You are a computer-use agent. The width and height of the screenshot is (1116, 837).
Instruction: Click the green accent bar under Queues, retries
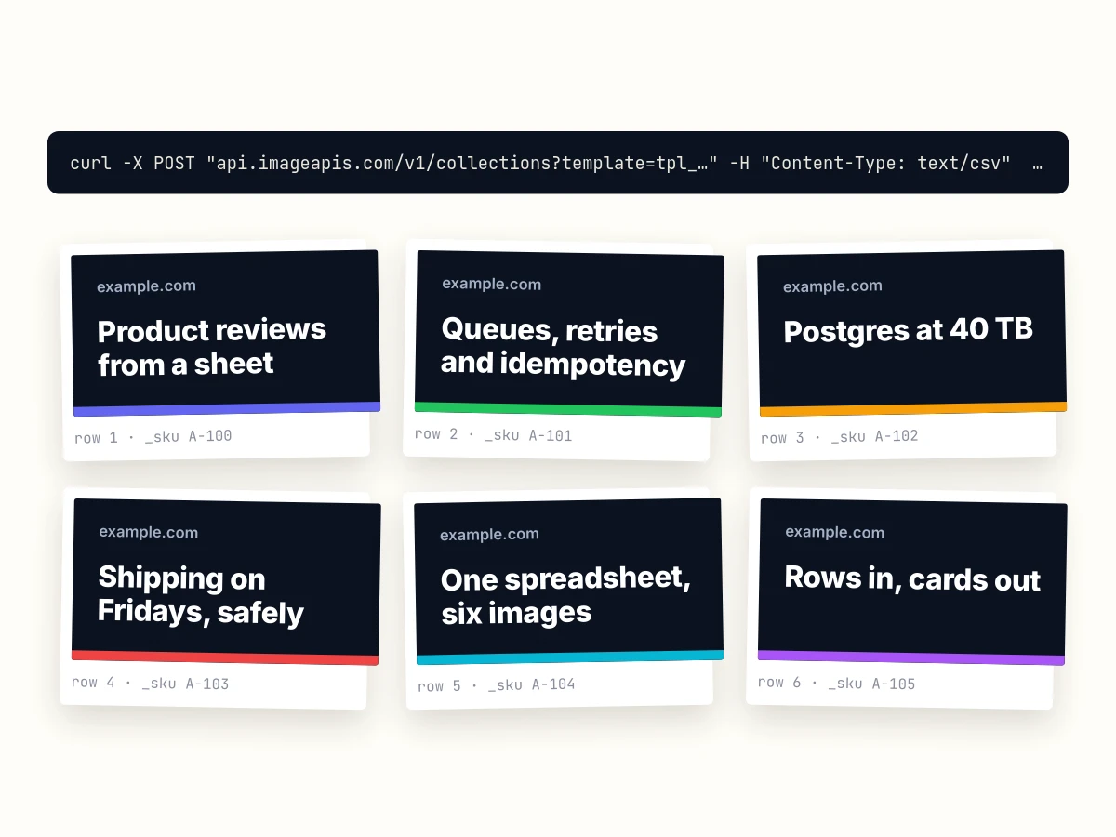[567, 408]
